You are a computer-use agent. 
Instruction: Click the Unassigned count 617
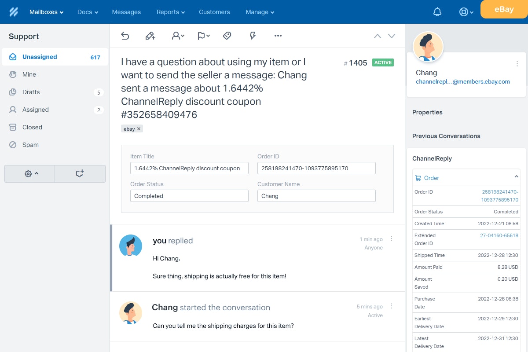tap(95, 57)
